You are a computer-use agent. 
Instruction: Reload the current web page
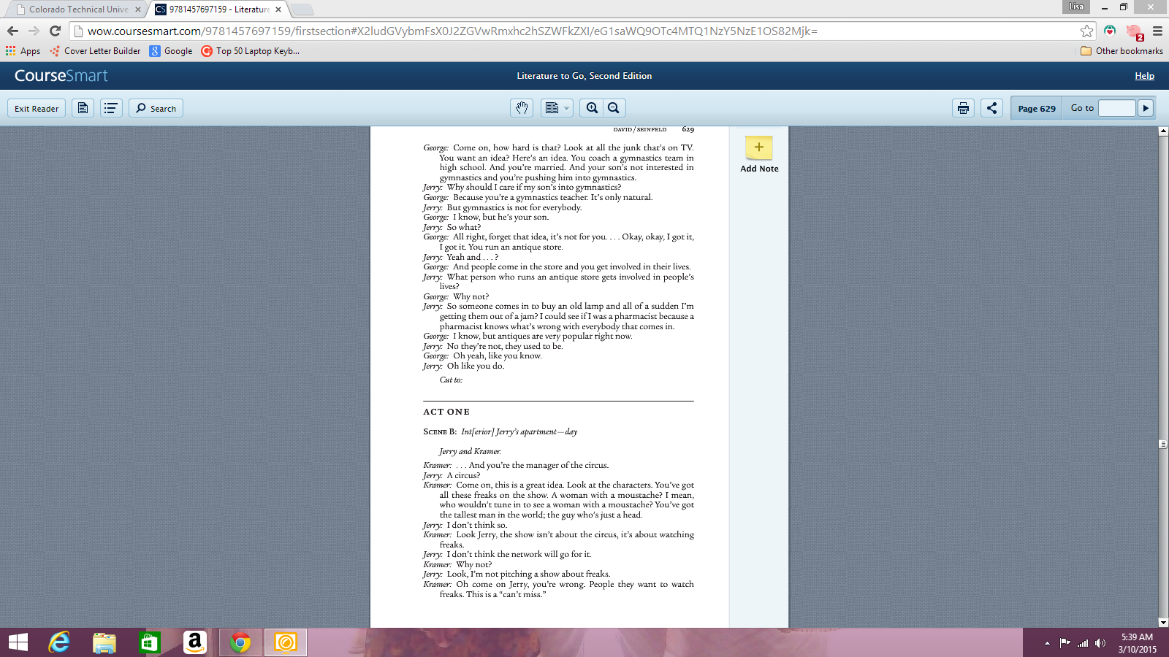(x=55, y=31)
